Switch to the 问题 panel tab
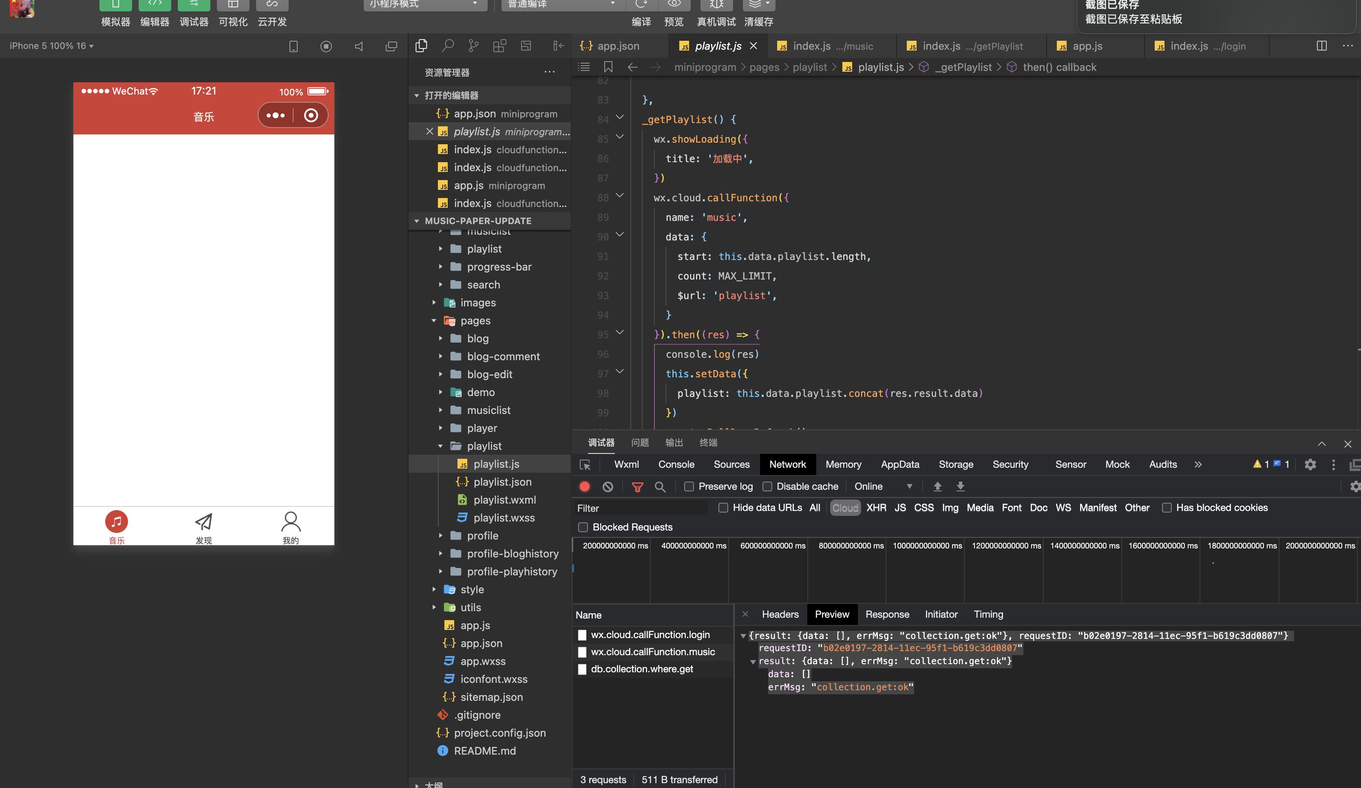Screen dimensions: 1361x788 [639, 442]
